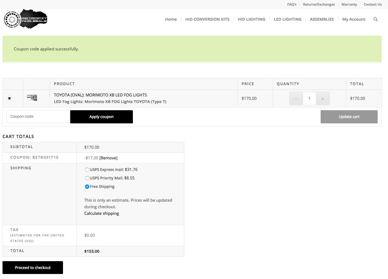388x279 pixels.
Task: Click the $170.00 cart subtotal value
Action: [92, 147]
